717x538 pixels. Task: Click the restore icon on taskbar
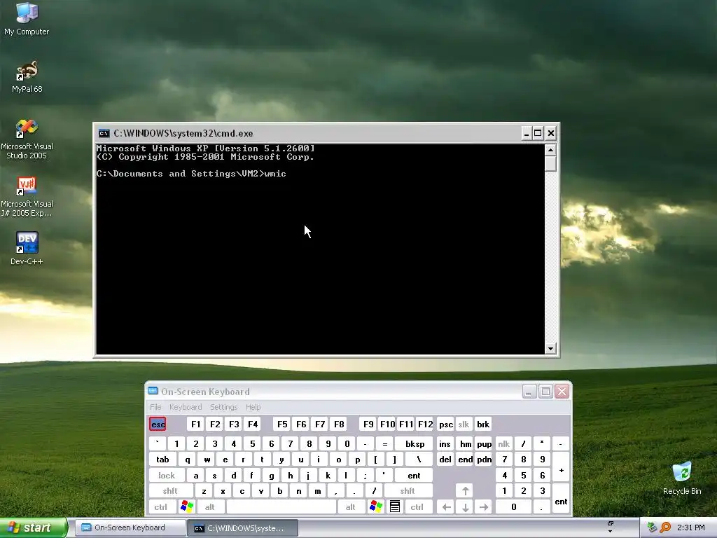coord(610,523)
